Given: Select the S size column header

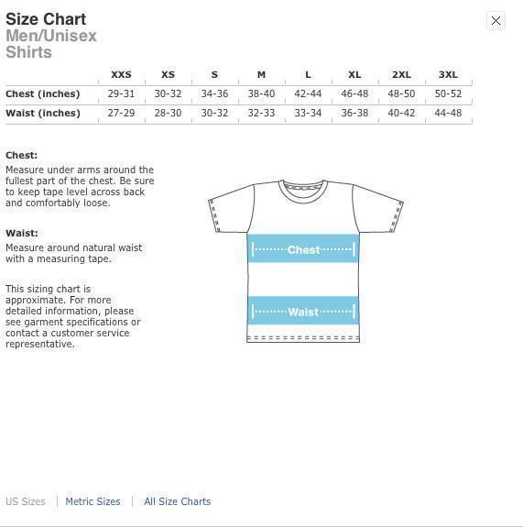Looking at the screenshot, I should (214, 74).
